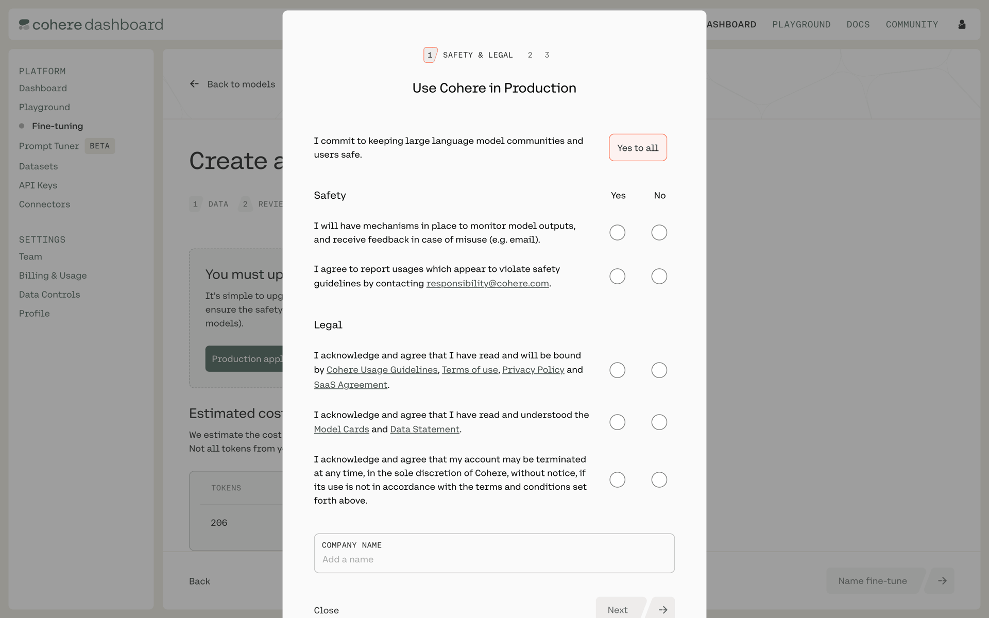Go to Dashboard in the sidebar
Viewport: 989px width, 618px height.
[x=43, y=88]
